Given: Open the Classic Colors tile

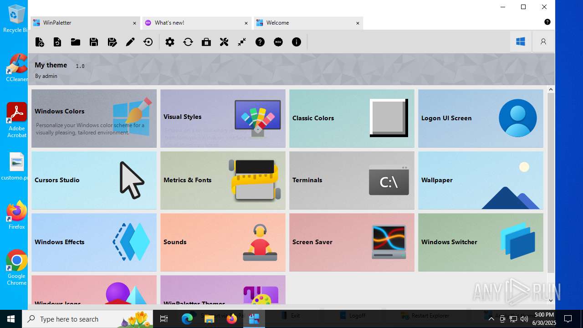Looking at the screenshot, I should pyautogui.click(x=352, y=118).
